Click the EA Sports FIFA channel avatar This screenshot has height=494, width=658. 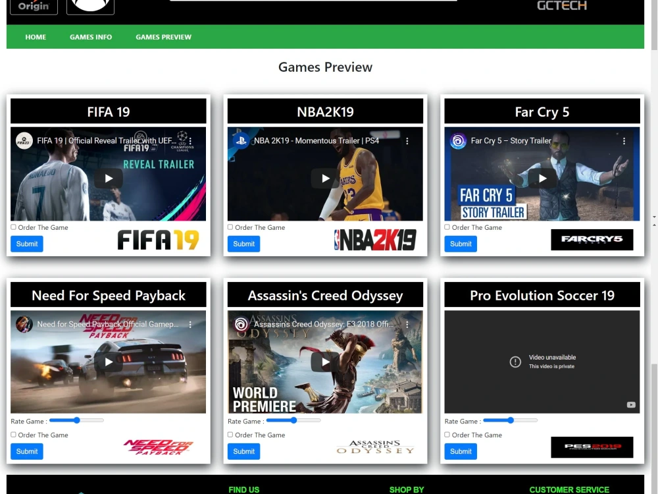pos(24,141)
